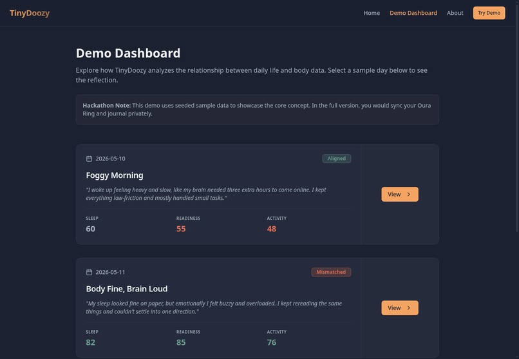The height and width of the screenshot is (359, 519).
Task: Click the Aligned status badge
Action: pos(337,159)
